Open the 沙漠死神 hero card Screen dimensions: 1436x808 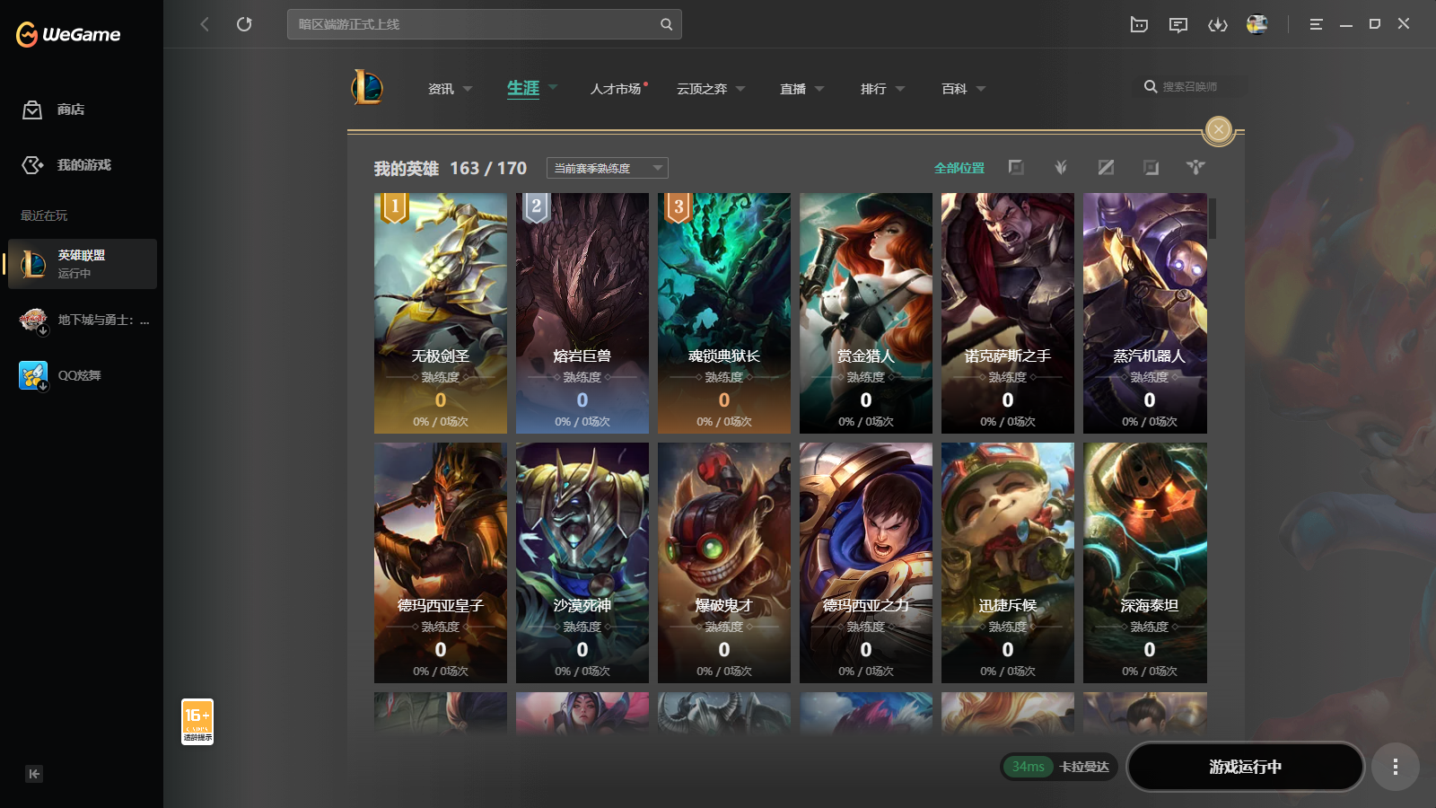pos(582,563)
